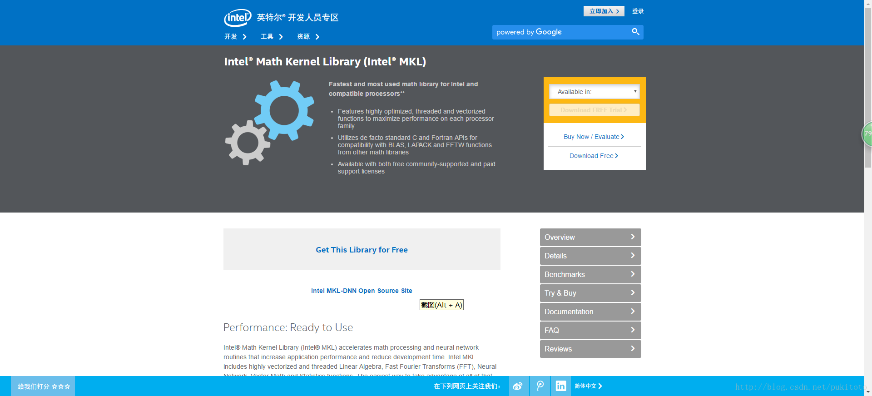Click the 登录 login link

pos(638,11)
